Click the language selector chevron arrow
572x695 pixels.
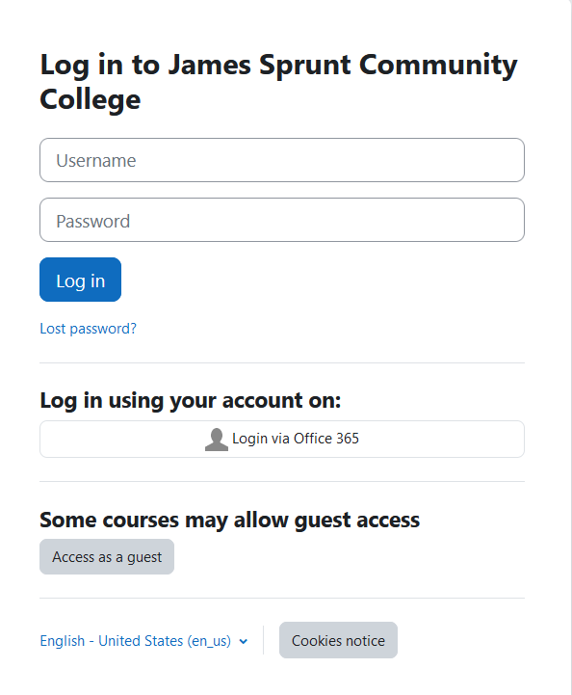[x=243, y=641]
